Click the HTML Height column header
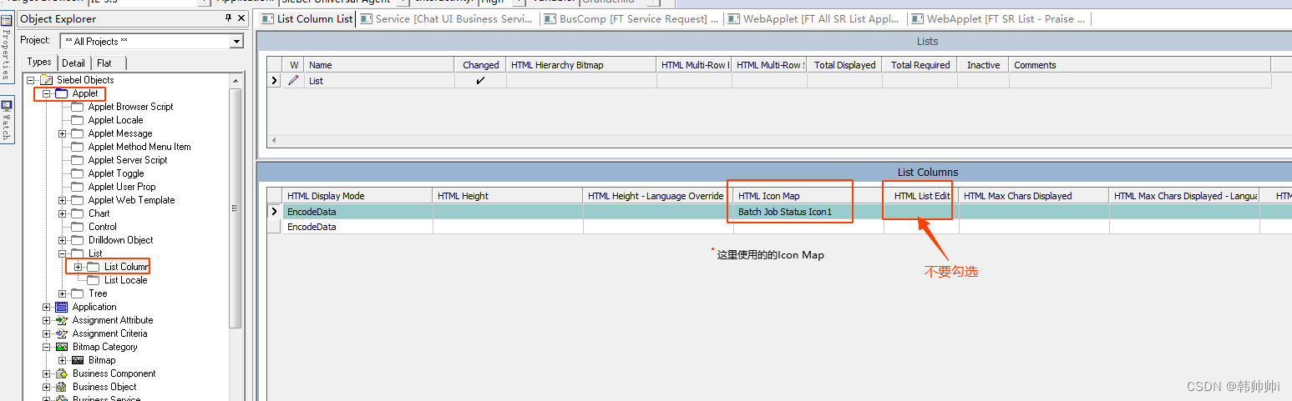This screenshot has width=1292, height=401. [x=508, y=196]
